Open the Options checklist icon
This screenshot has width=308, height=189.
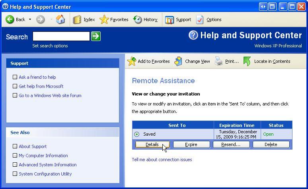[x=200, y=19]
